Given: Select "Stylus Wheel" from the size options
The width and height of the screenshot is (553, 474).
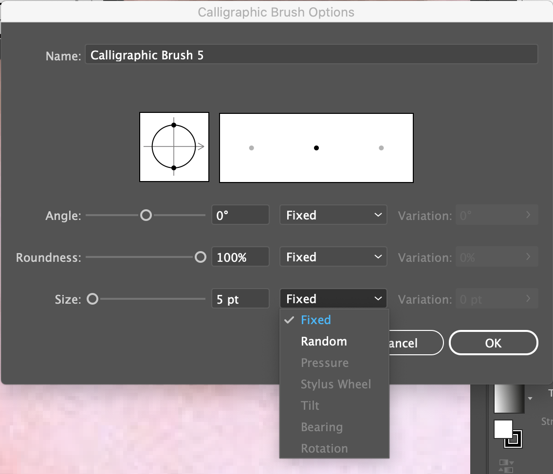Looking at the screenshot, I should (336, 384).
